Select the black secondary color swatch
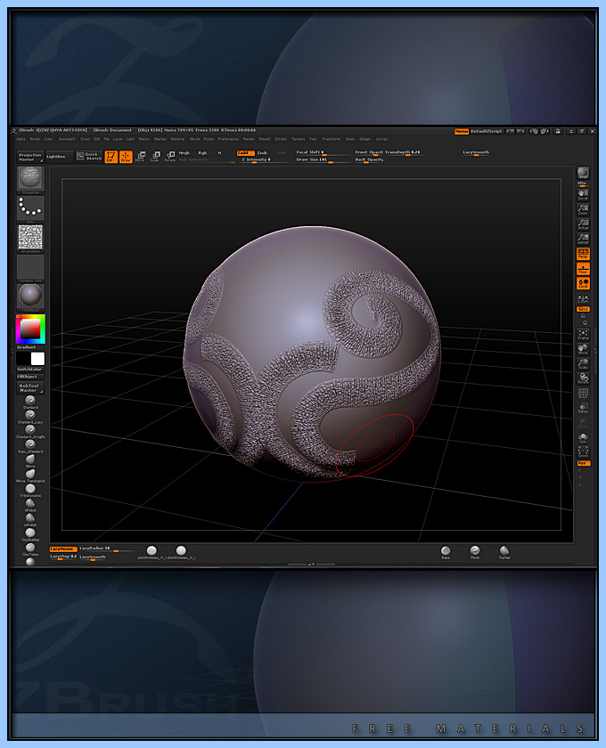The height and width of the screenshot is (748, 606). [x=23, y=358]
